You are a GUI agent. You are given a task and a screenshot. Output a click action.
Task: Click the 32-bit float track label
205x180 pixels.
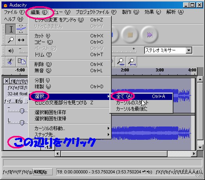click(18, 94)
